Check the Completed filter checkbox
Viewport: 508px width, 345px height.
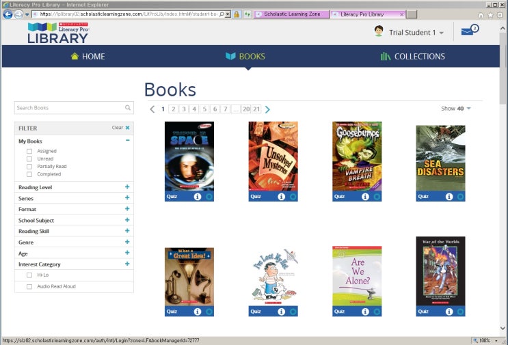[29, 174]
